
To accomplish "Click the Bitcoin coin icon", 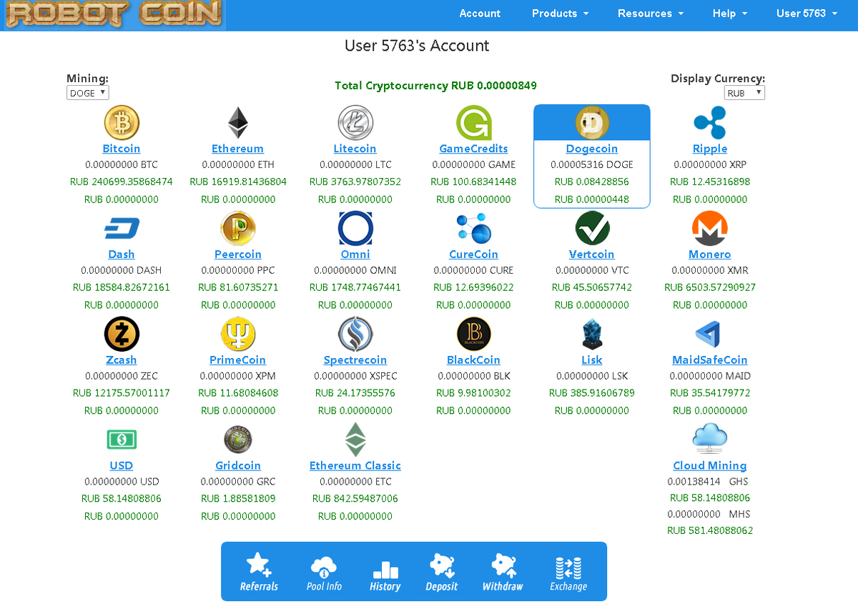I will [x=122, y=123].
